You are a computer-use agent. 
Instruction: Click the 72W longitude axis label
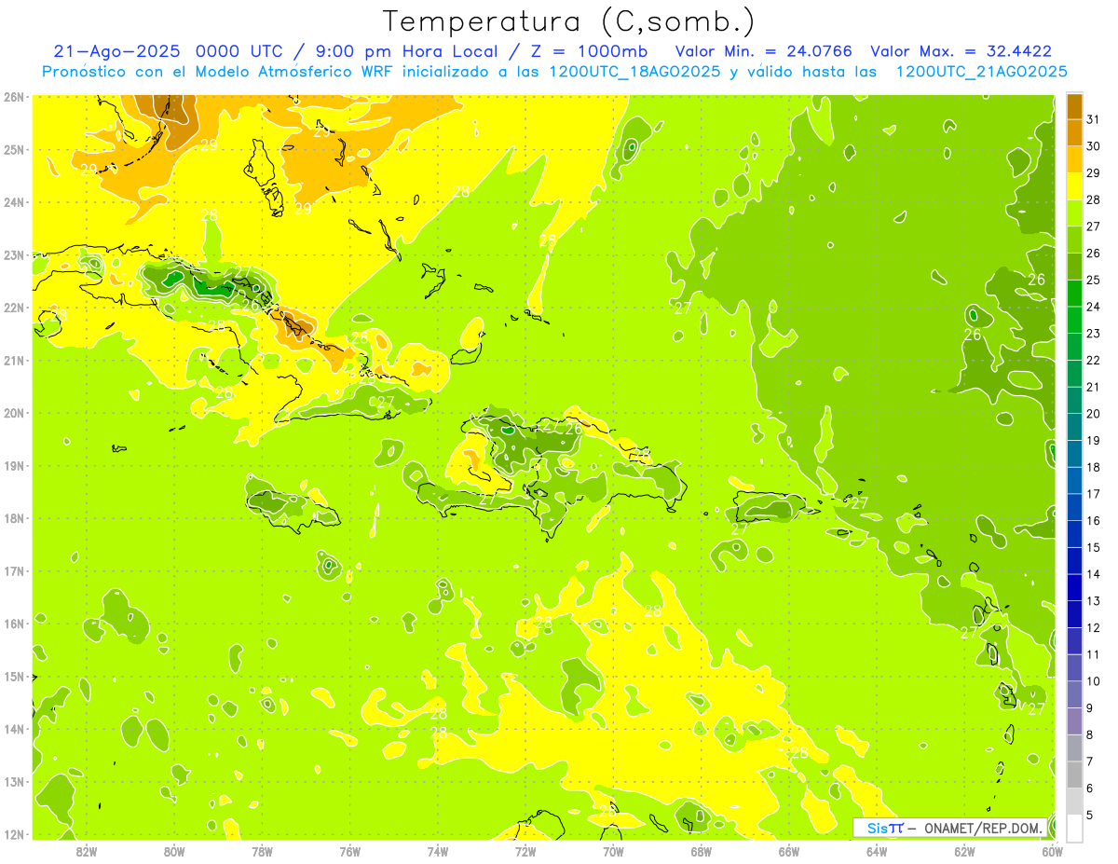point(525,851)
